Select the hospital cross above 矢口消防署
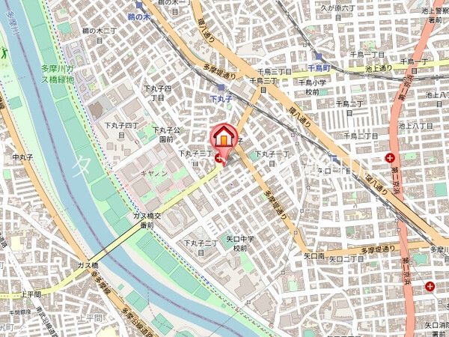449x337 pixels. click(430, 286)
